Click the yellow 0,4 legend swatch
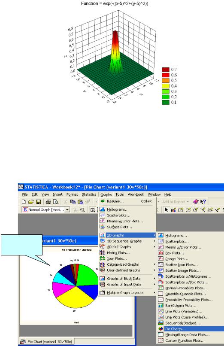This screenshot has height=346, width=224. tap(166, 86)
